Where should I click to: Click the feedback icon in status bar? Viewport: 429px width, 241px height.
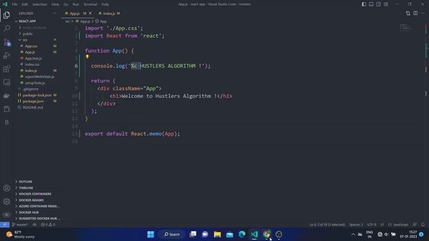415,225
